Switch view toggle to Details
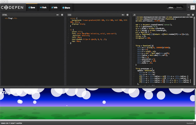This screenshot has width=196, height=125. pyautogui.click(x=179, y=8)
